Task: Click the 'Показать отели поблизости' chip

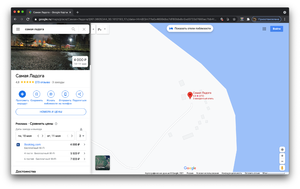Action: (x=190, y=28)
